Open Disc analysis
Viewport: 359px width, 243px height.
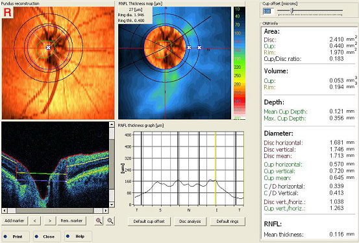[x=190, y=221]
